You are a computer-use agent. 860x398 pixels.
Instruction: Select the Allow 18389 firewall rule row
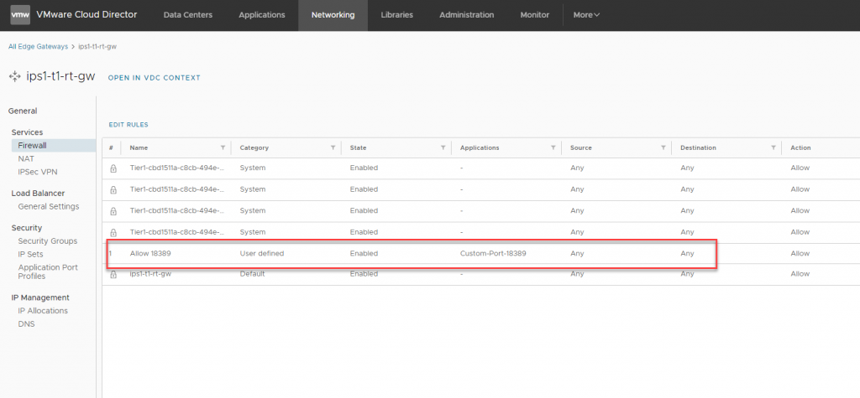(336, 253)
